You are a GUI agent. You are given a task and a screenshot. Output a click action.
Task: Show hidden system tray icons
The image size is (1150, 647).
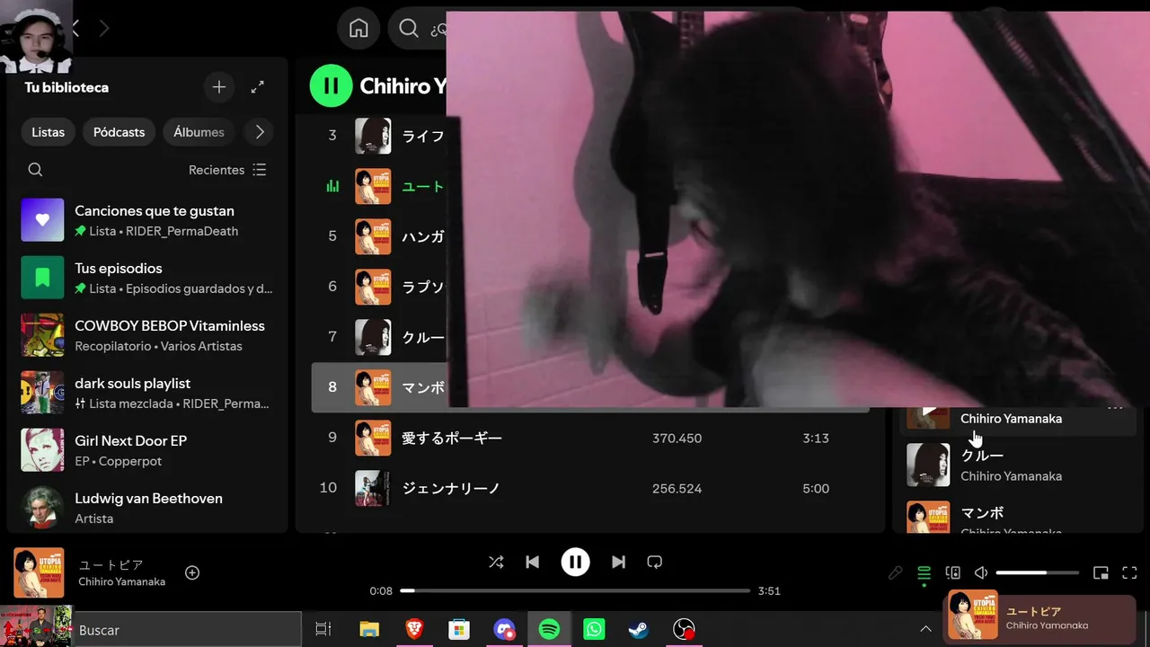925,630
